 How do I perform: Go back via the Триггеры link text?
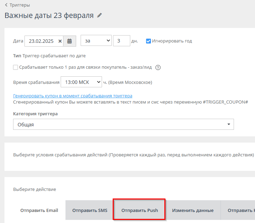(20, 5)
